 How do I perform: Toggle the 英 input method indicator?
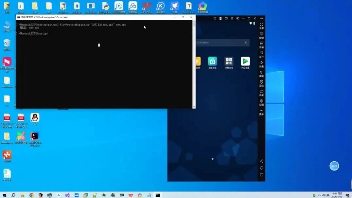coord(328,195)
